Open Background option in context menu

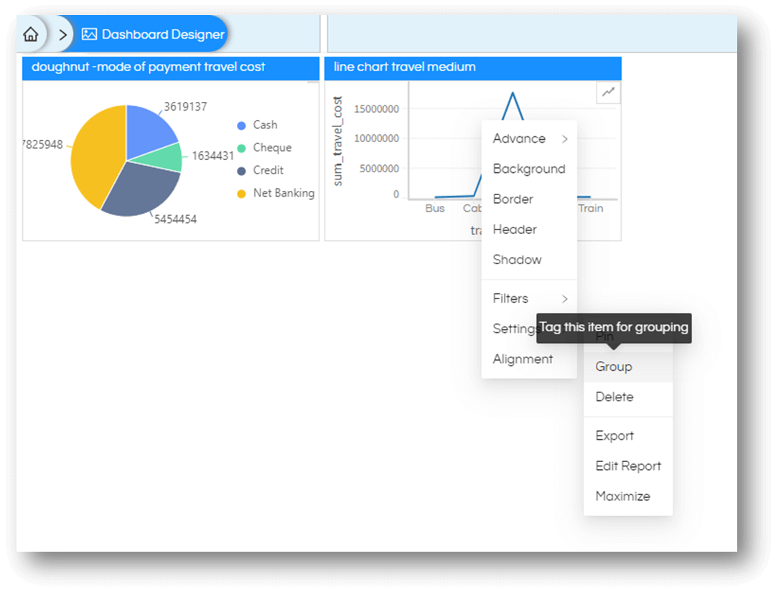(x=529, y=169)
